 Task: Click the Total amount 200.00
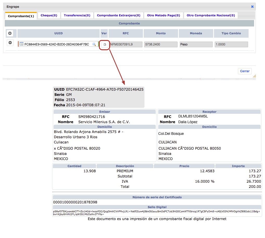pyautogui.click(x=255, y=187)
